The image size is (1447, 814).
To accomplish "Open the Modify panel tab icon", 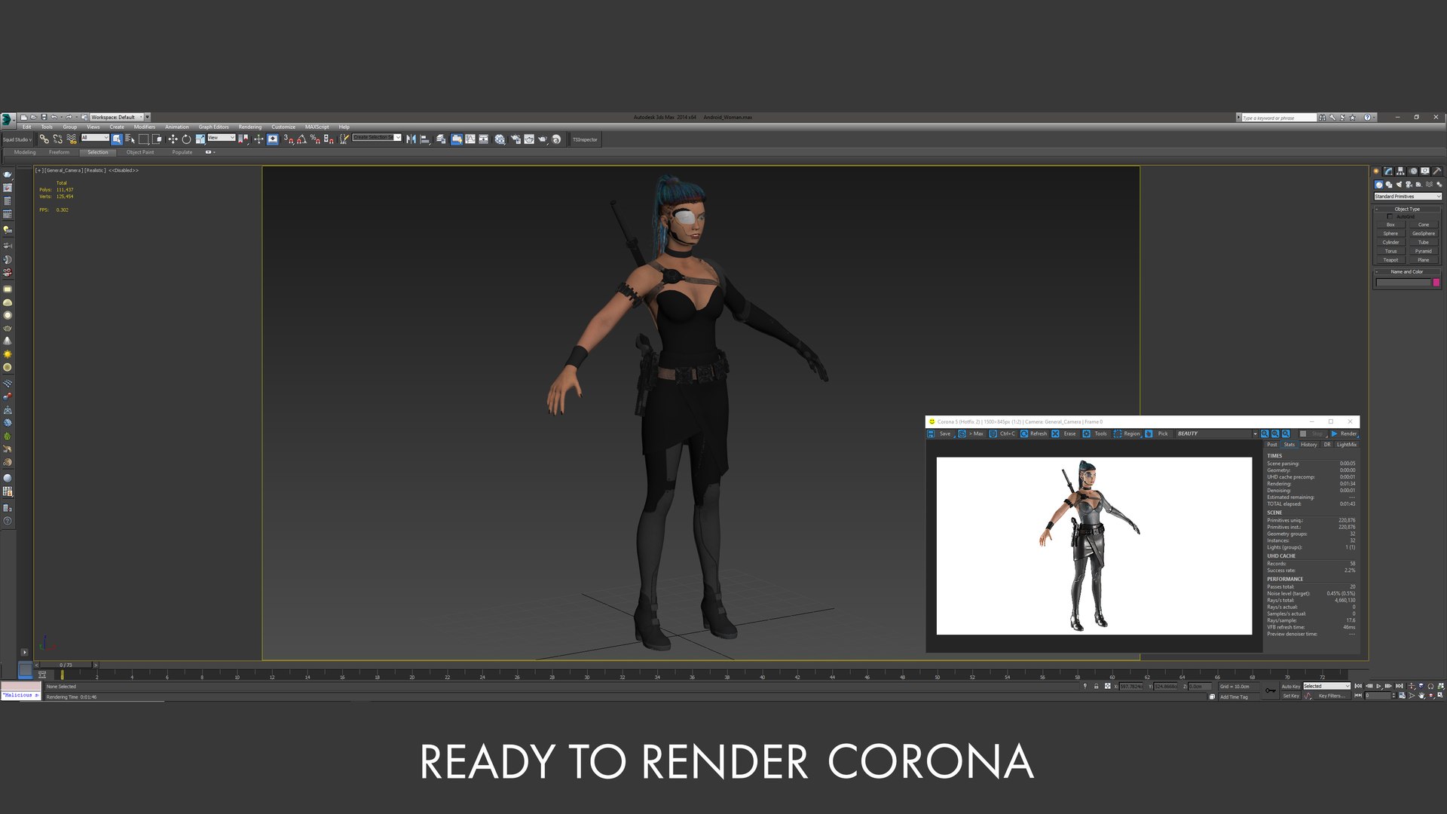I will coord(1388,171).
